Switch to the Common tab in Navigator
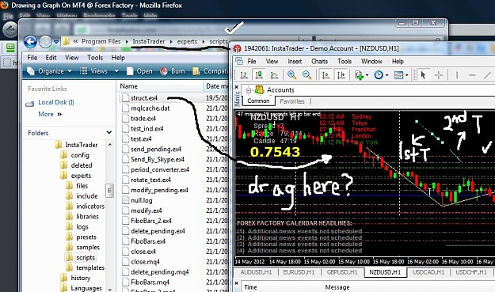 tap(258, 101)
